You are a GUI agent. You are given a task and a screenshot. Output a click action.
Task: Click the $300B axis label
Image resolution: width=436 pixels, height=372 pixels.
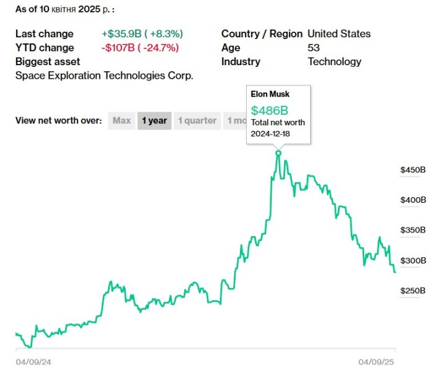(x=414, y=260)
